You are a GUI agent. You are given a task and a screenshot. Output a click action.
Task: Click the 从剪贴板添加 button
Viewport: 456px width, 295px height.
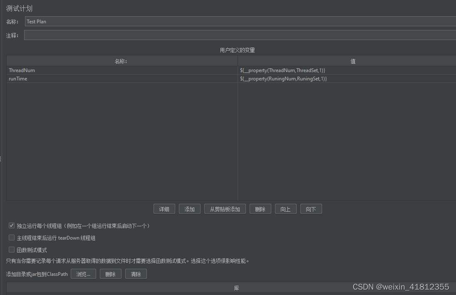click(225, 209)
